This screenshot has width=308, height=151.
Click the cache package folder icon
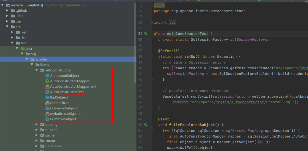(x=42, y=135)
